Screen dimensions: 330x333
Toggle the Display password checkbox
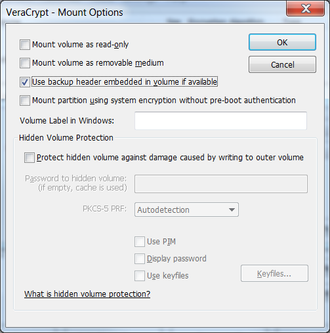140,259
